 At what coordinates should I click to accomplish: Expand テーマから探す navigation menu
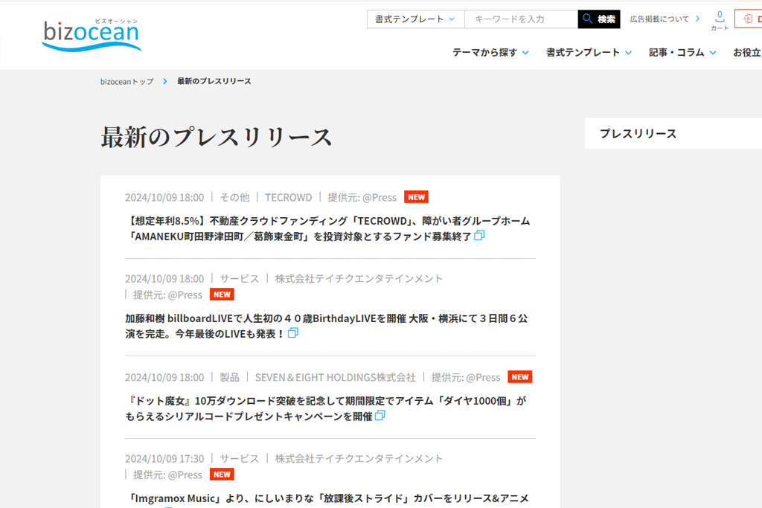pyautogui.click(x=490, y=53)
